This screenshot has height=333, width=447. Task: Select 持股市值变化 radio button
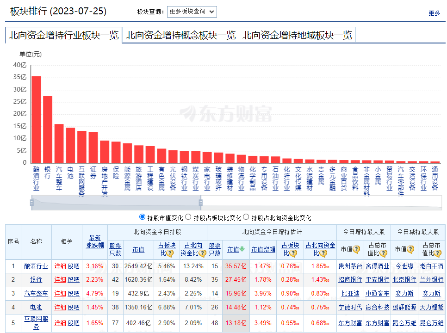click(143, 217)
